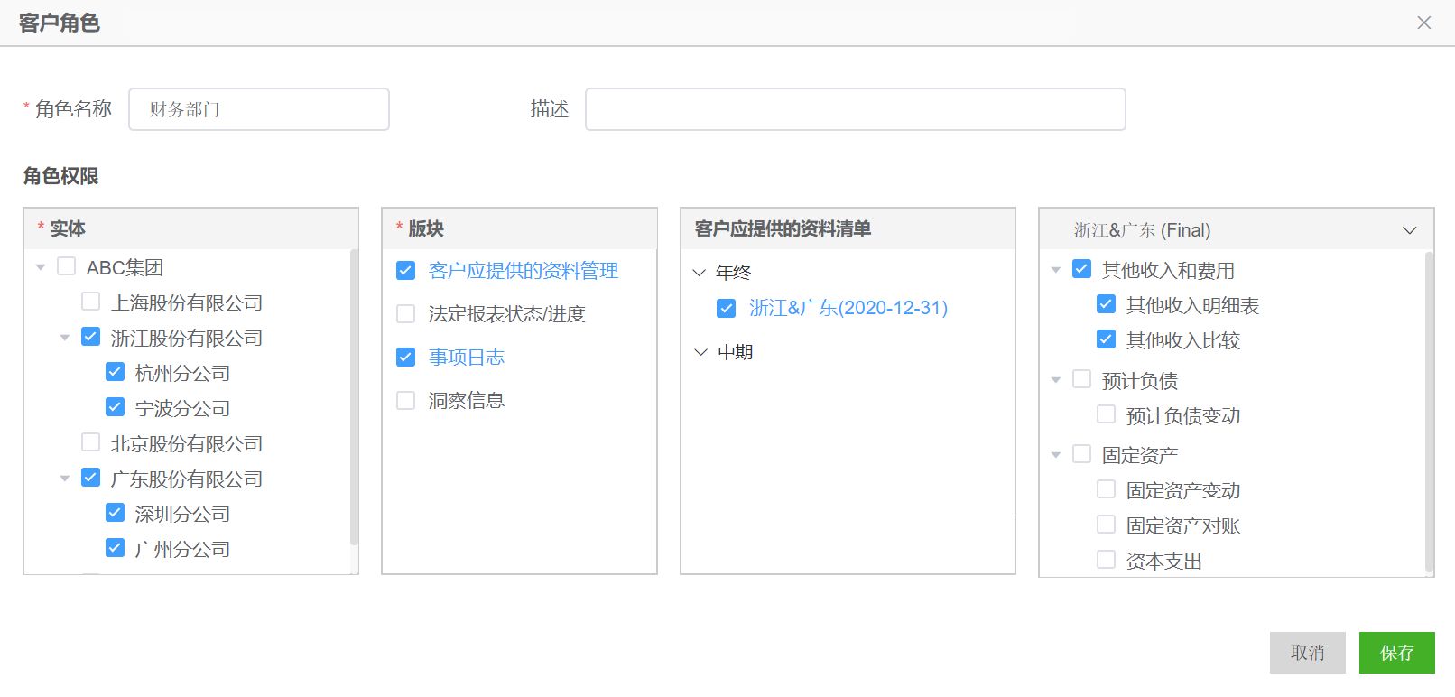Focus the 角色名称 input field

pos(259,109)
